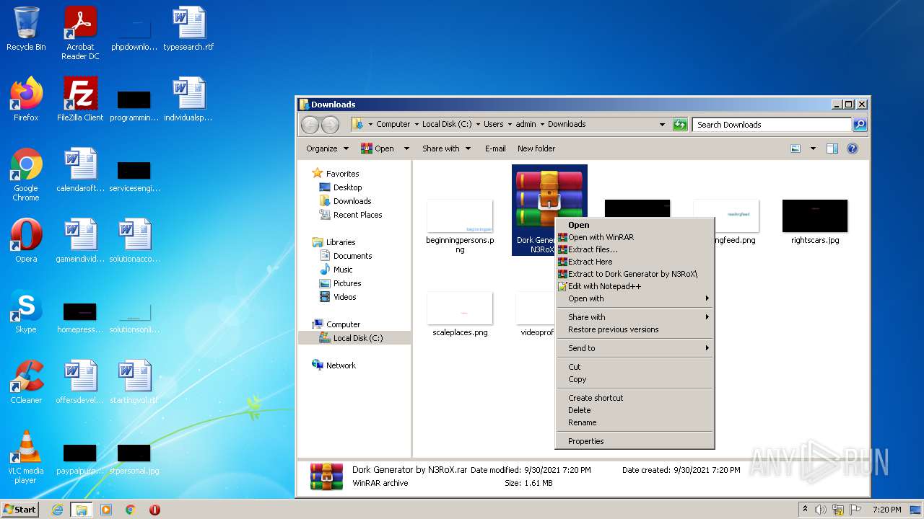The width and height of the screenshot is (924, 519).
Task: Open Windows Media Player taskbar icon
Action: click(106, 510)
